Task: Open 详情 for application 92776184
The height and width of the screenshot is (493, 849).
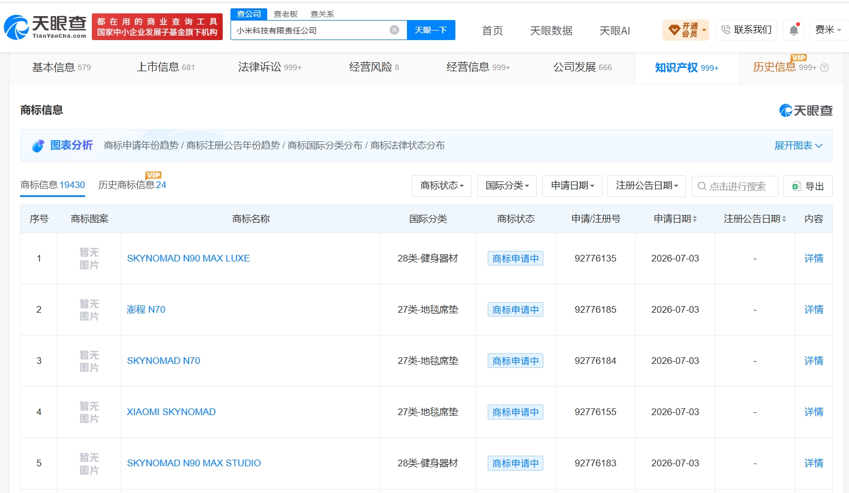Action: (x=813, y=361)
